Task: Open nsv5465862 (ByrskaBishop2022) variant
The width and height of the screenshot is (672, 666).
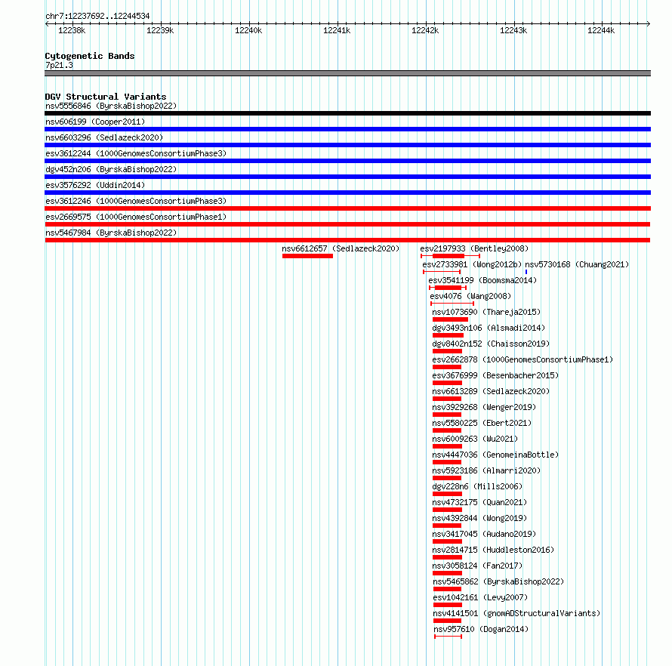Action: 498,581
